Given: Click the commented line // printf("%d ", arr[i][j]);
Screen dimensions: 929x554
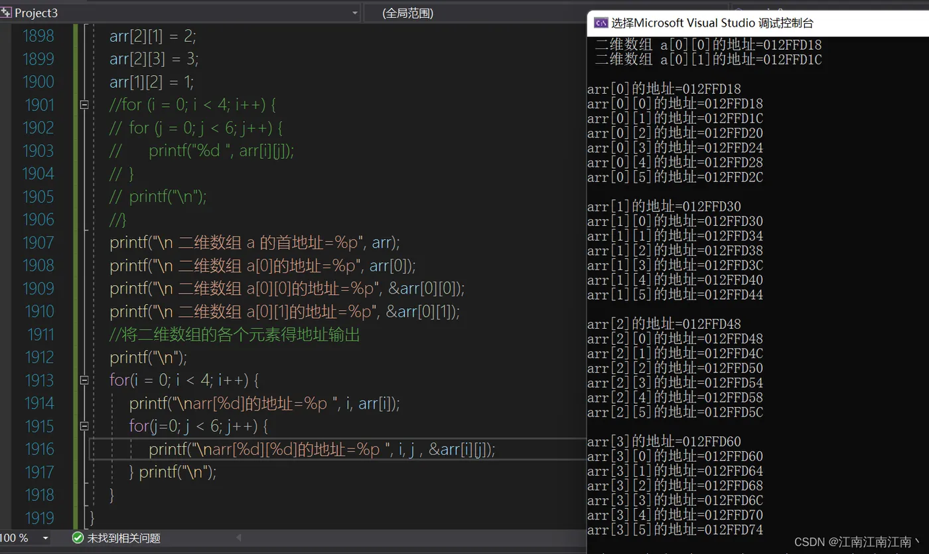Looking at the screenshot, I should pos(202,151).
